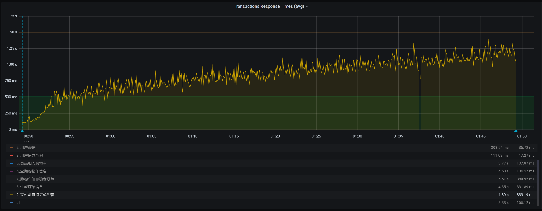Screen dimensions: 542x211
Task: Toggle the 5_商品加入购物车 series in legend
Action: 31,164
